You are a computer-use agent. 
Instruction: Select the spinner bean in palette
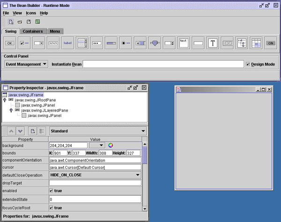pyautogui.click(x=170, y=43)
